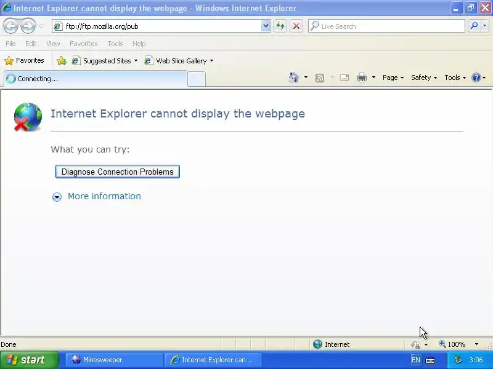This screenshot has width=493, height=369.
Task: Click the on-screen keyboard tray icon
Action: [430, 360]
